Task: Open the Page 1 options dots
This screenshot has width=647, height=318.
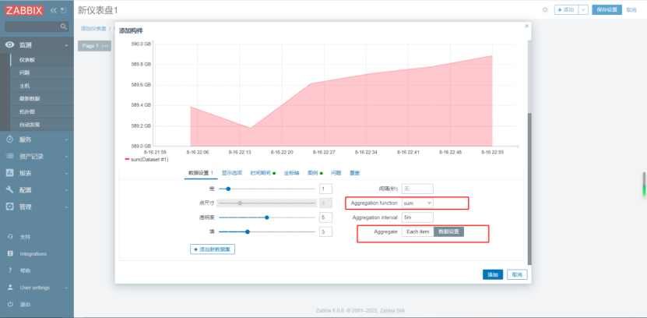Action: [x=105, y=46]
